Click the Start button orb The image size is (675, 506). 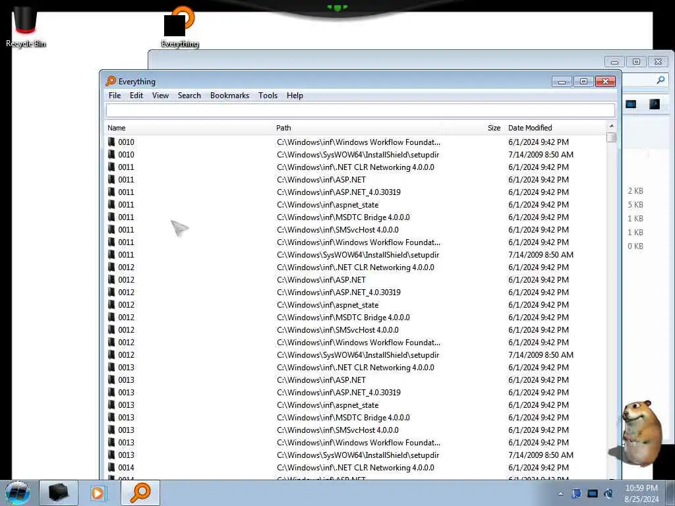tap(18, 493)
